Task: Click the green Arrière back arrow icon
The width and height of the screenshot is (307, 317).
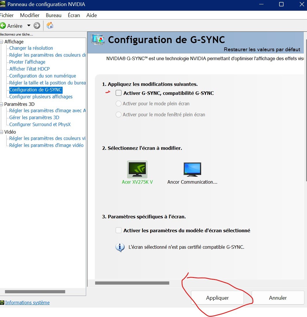Action: 3,26
